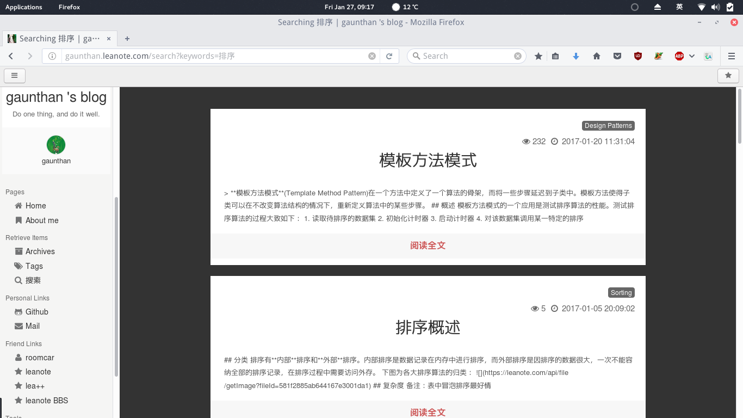The image size is (743, 418).
Task: Open the 排序概述 article title
Action: [428, 327]
